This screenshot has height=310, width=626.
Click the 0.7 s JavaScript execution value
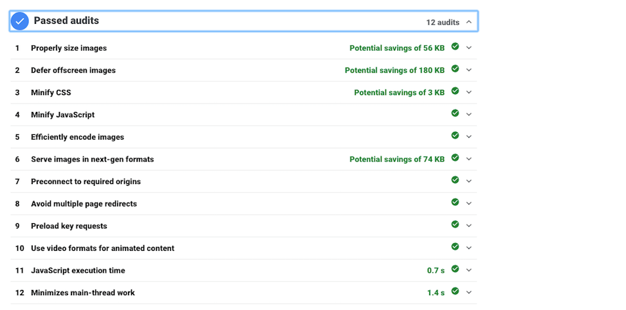pos(436,271)
